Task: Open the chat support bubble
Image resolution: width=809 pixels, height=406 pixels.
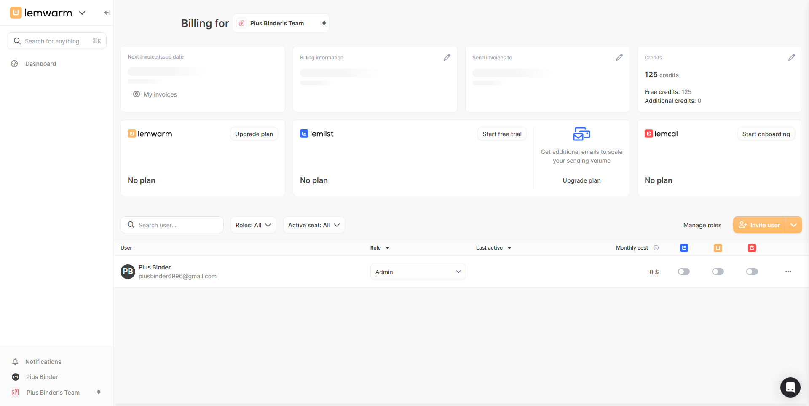Action: tap(790, 387)
